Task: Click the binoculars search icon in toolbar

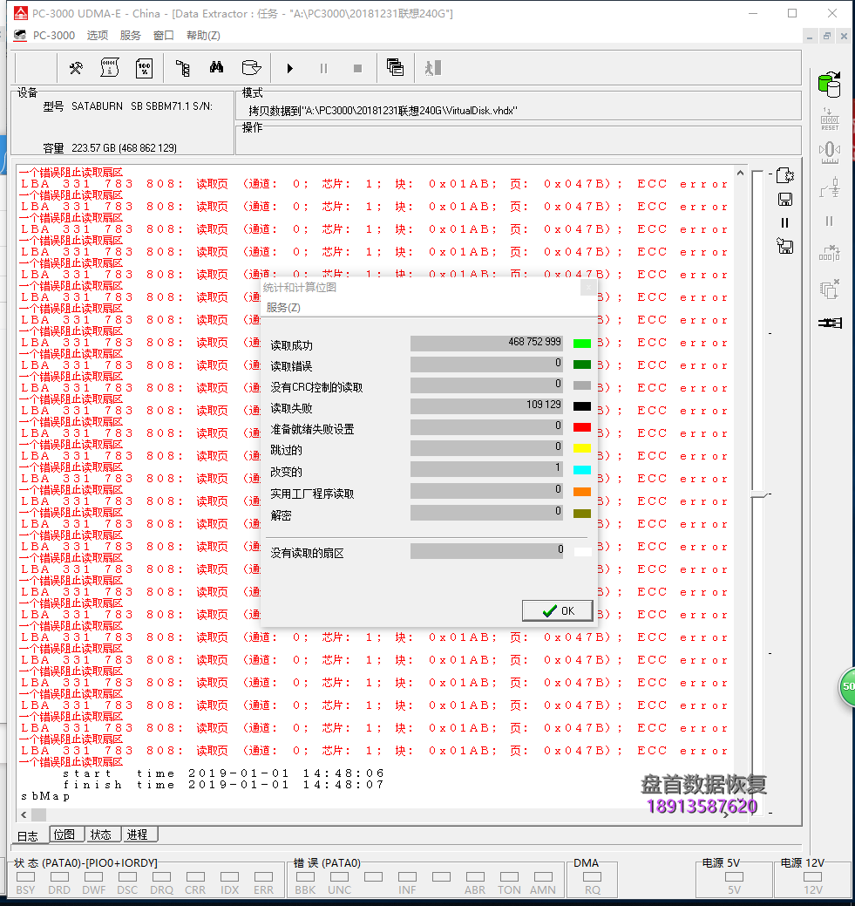Action: [216, 68]
